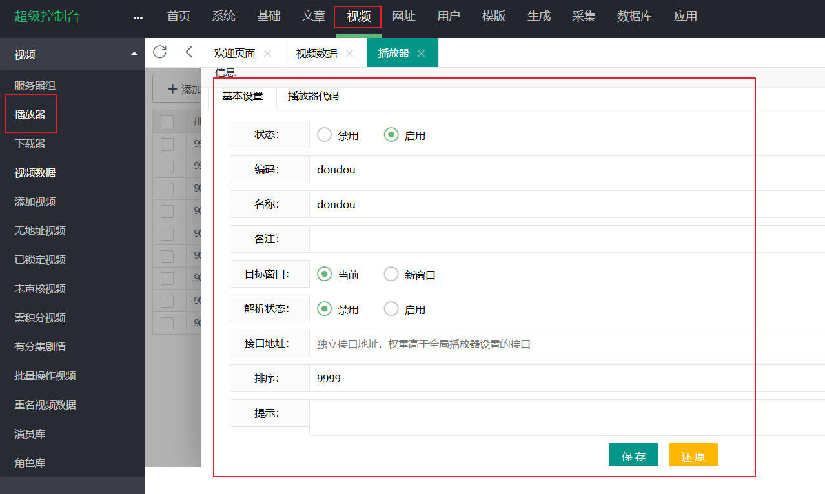Collapse the 视频 sidebar section
The image size is (825, 494).
point(134,54)
